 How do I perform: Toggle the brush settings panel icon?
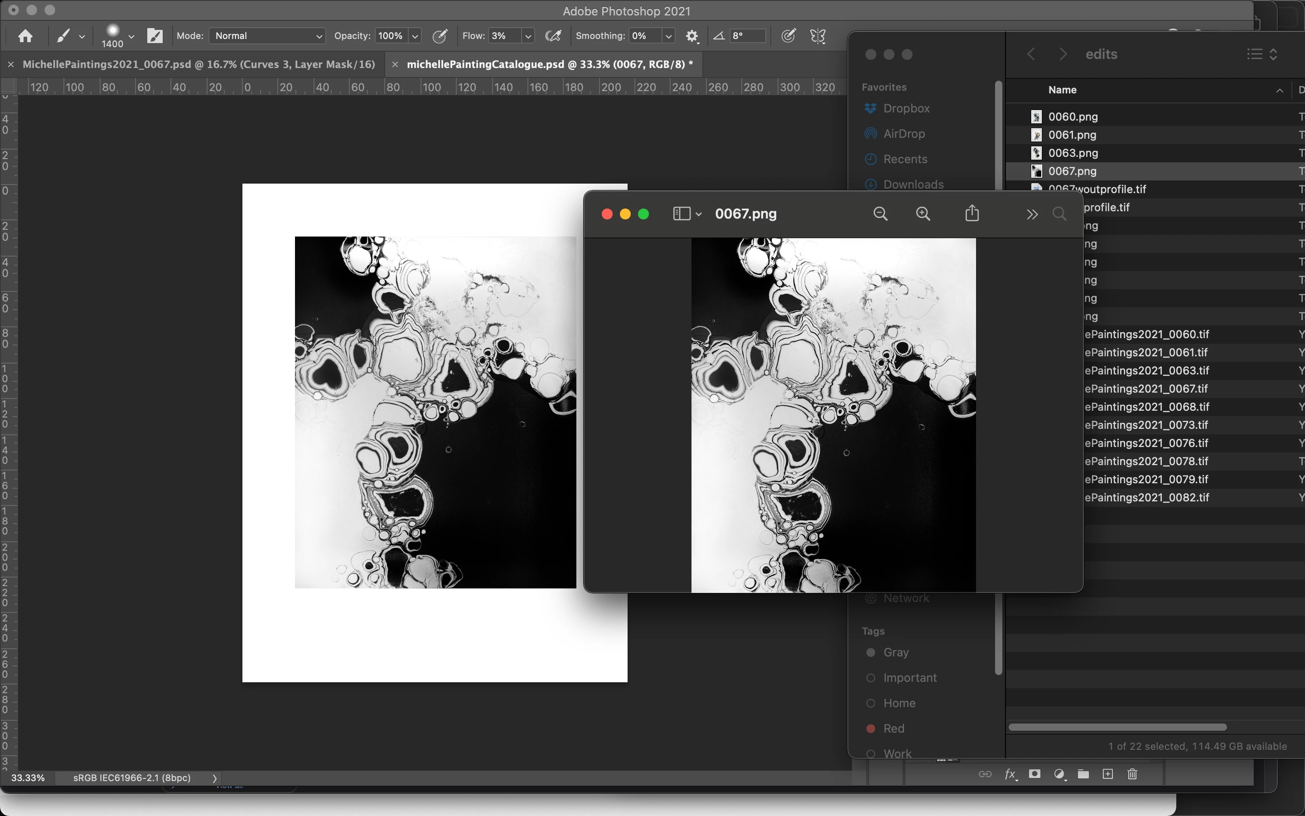155,36
